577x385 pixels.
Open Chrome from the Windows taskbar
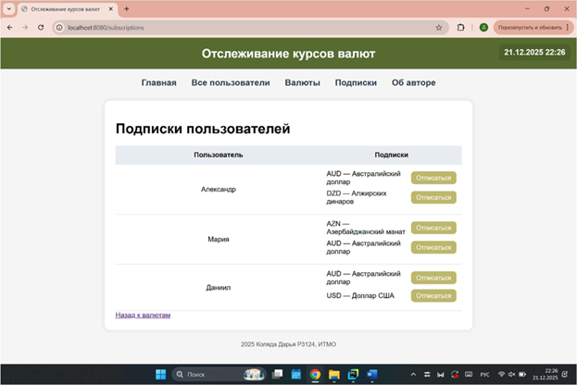point(315,374)
